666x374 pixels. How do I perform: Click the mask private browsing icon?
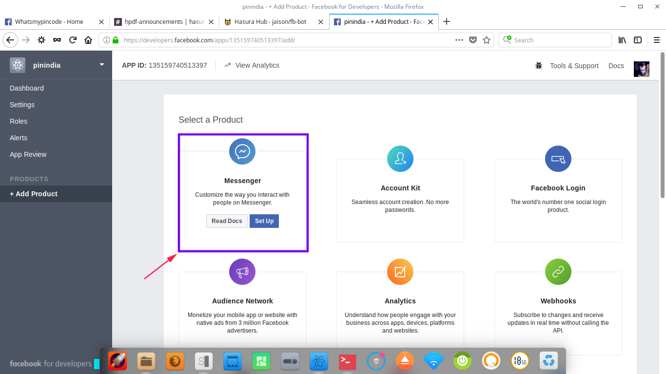pyautogui.click(x=57, y=40)
